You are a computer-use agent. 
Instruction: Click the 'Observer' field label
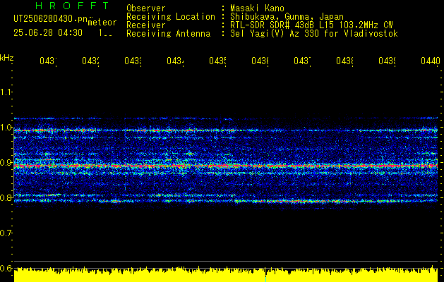[x=146, y=8]
